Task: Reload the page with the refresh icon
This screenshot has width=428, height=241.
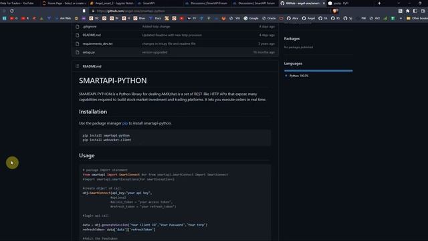Action: coord(12,11)
